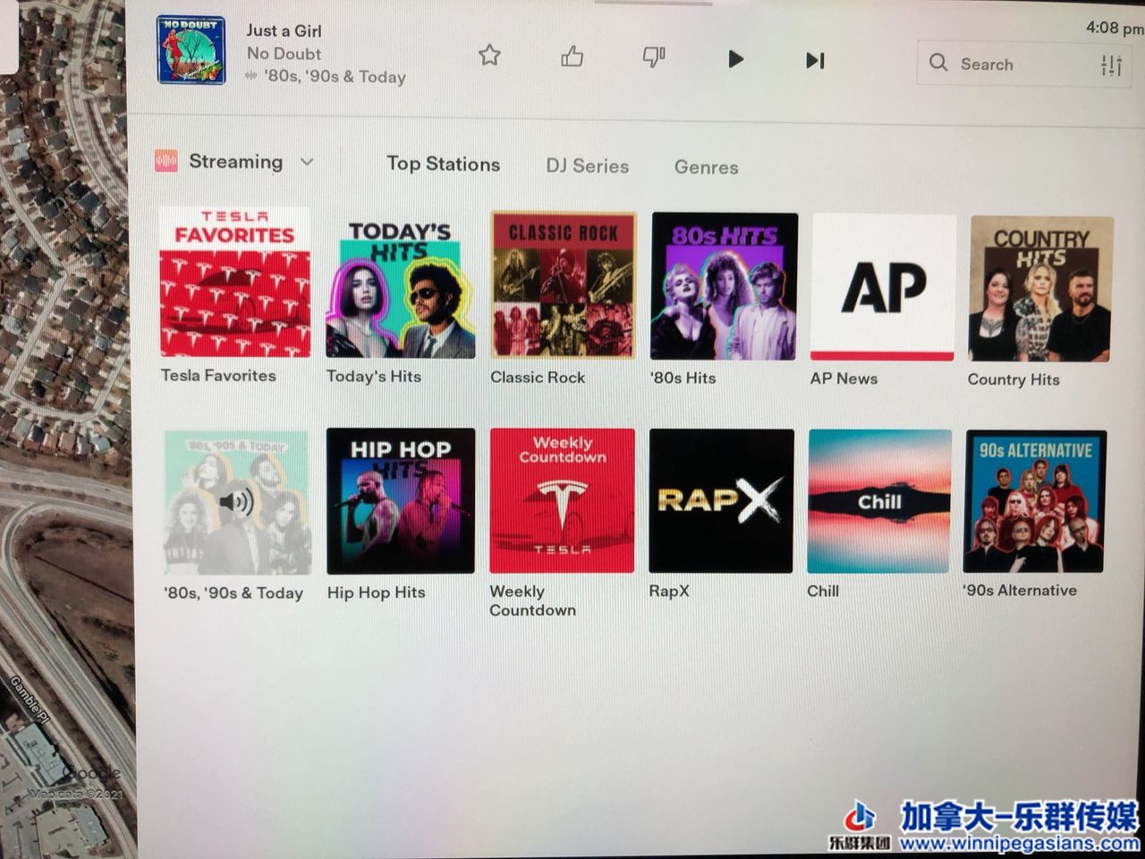Play the current track
The width and height of the screenshot is (1145, 859).
click(735, 59)
